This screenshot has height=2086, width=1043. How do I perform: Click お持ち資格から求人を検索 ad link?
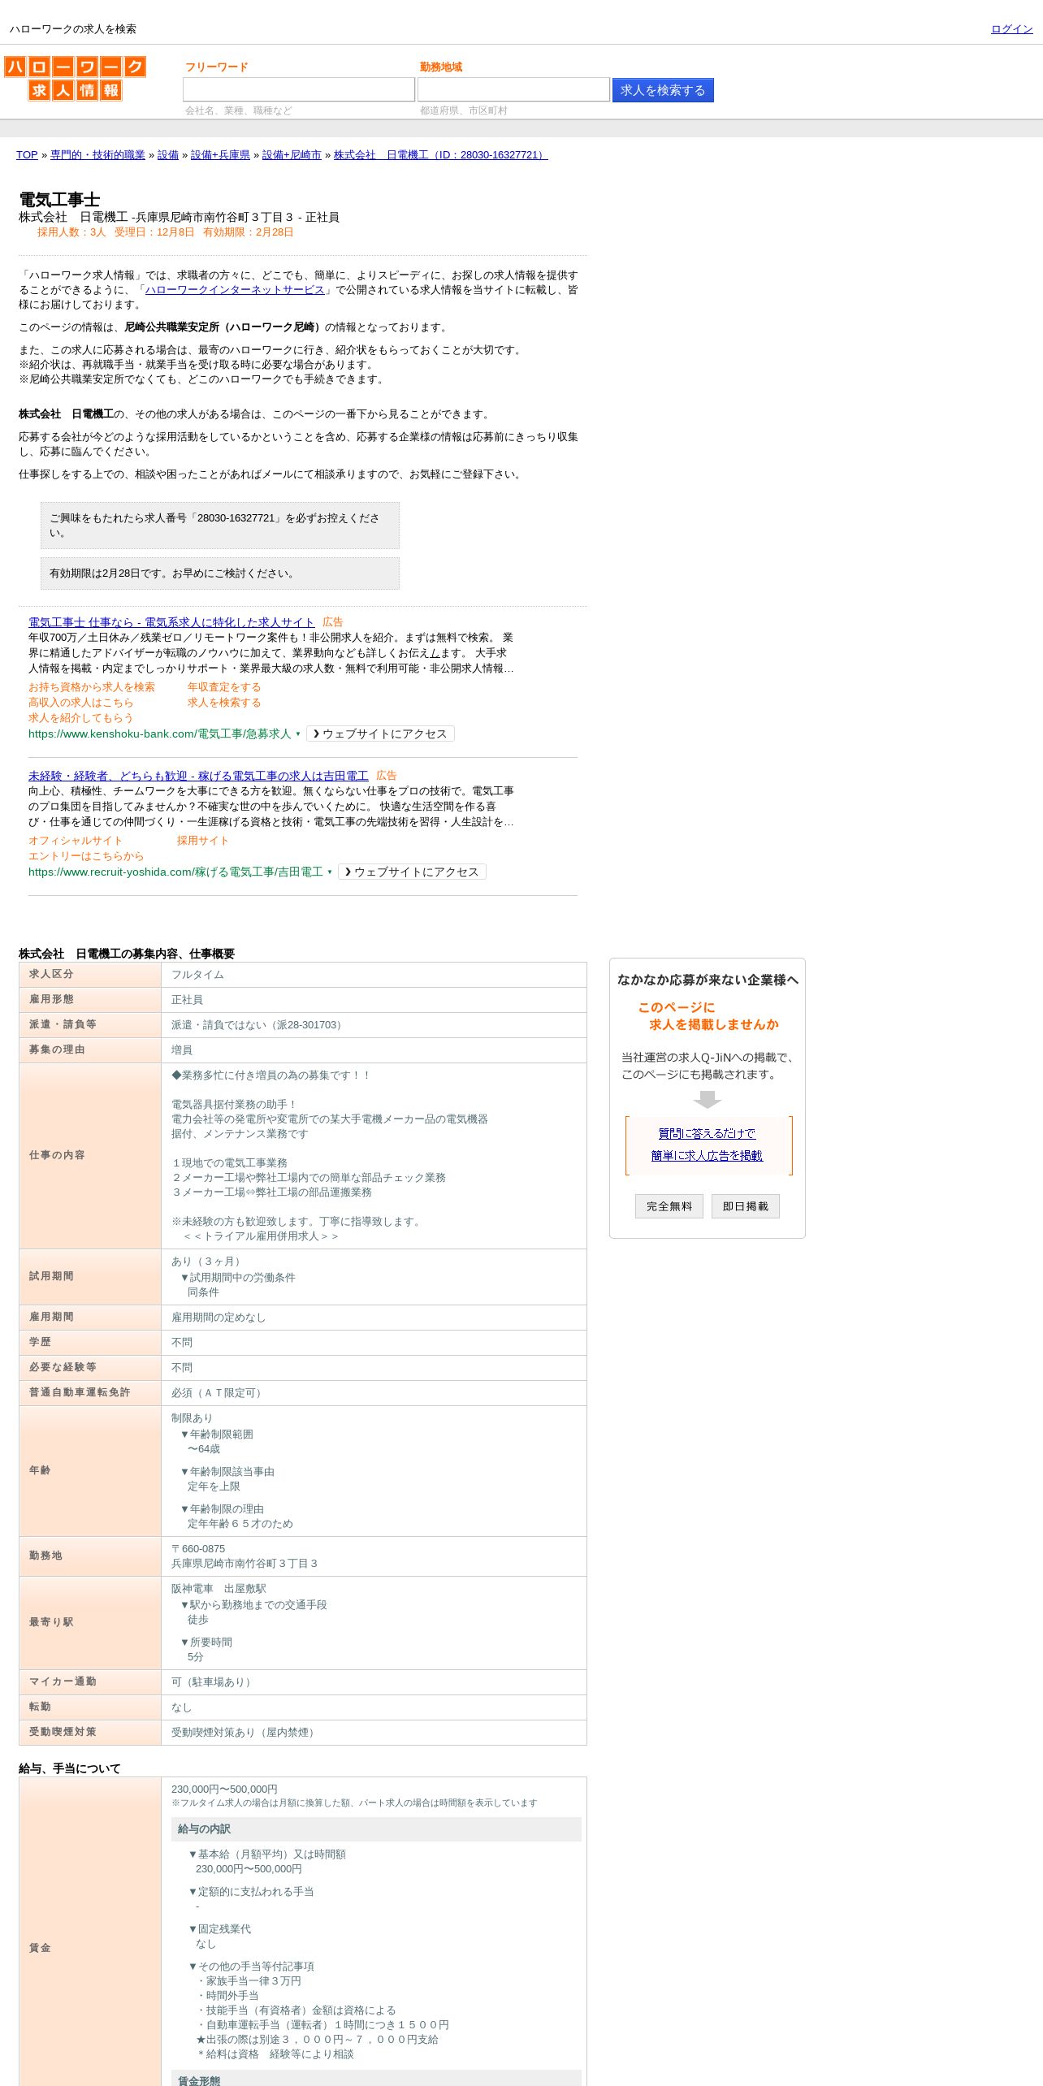point(91,687)
